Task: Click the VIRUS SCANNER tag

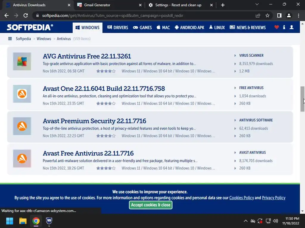Action: [x=251, y=56]
